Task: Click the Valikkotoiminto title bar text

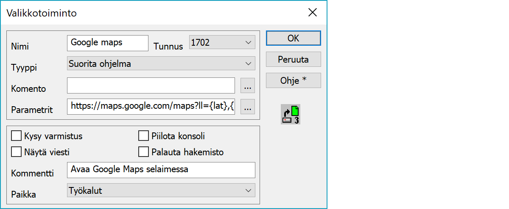Action: tap(42, 13)
